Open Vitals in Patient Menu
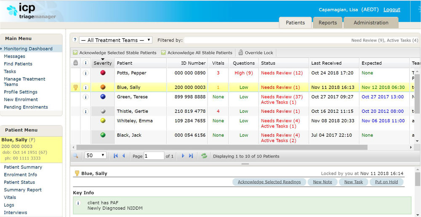Image resolution: width=421 pixels, height=217 pixels. 10,197
